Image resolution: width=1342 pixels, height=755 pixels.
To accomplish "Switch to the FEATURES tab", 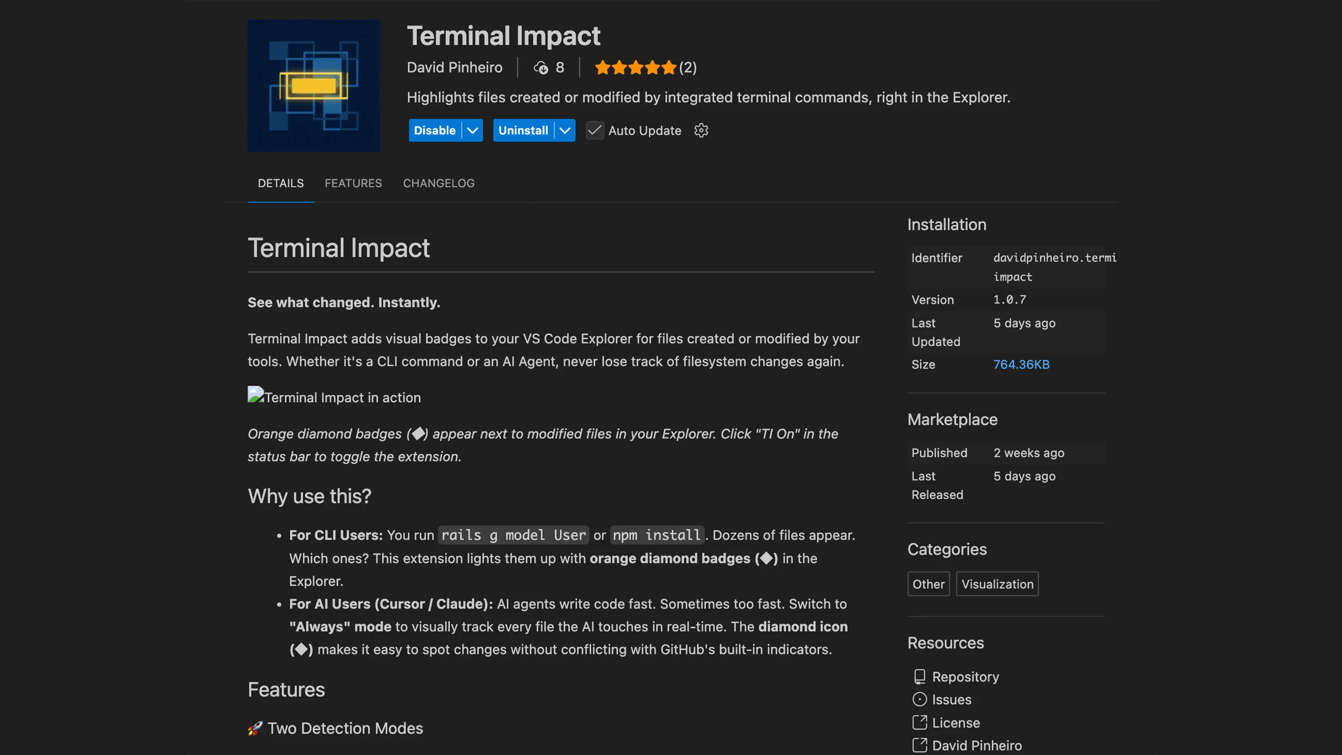I will (353, 183).
